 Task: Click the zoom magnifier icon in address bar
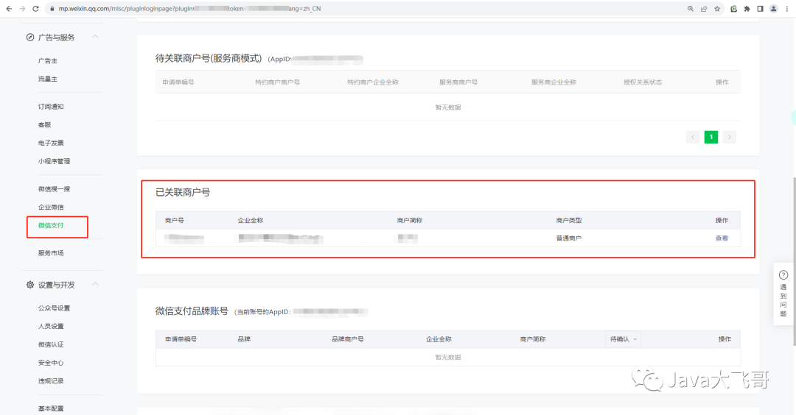click(x=691, y=9)
